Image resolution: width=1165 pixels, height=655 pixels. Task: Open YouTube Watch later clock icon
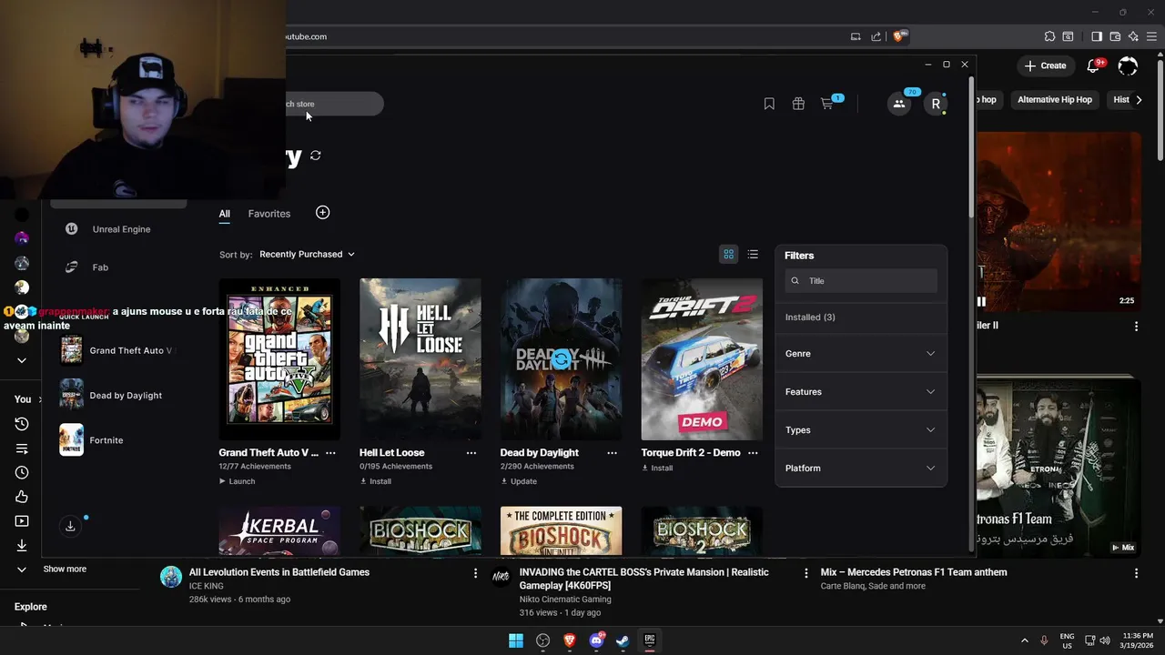[x=22, y=472]
